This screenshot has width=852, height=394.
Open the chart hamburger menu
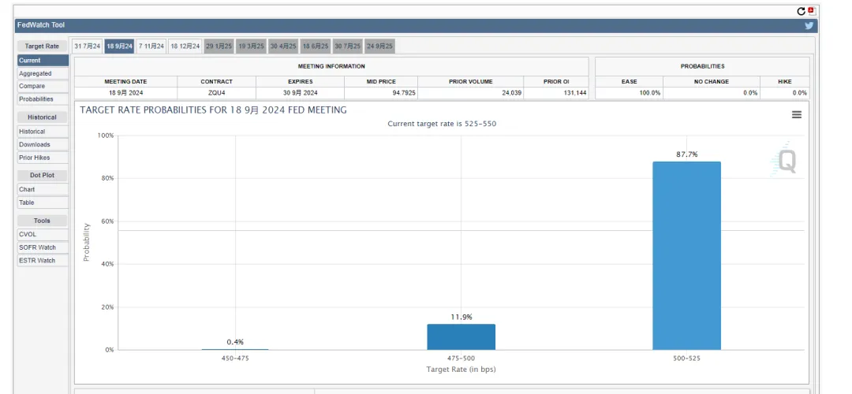[x=797, y=114]
